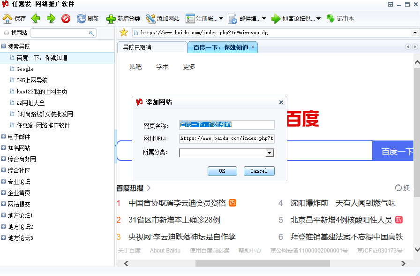420x276 pixels.
Task: Click the blue 百度一下 search button
Action: click(393, 152)
